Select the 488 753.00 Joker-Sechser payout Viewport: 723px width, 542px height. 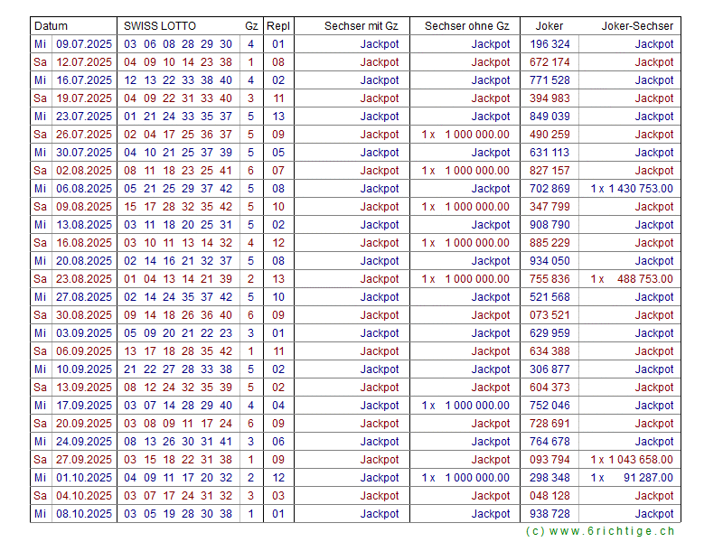tap(632, 279)
